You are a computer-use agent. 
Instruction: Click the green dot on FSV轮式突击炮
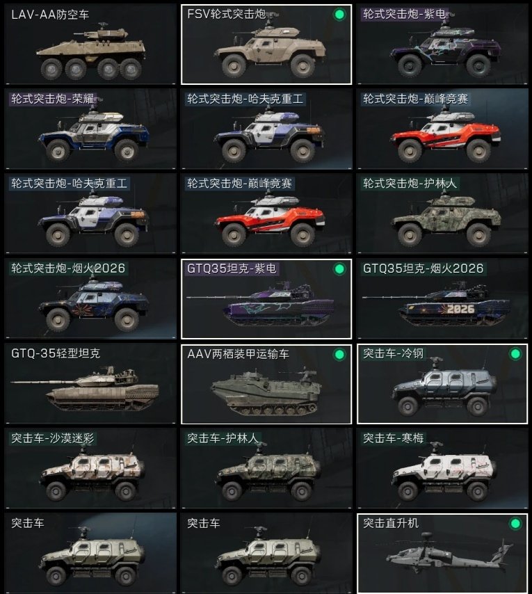(339, 15)
